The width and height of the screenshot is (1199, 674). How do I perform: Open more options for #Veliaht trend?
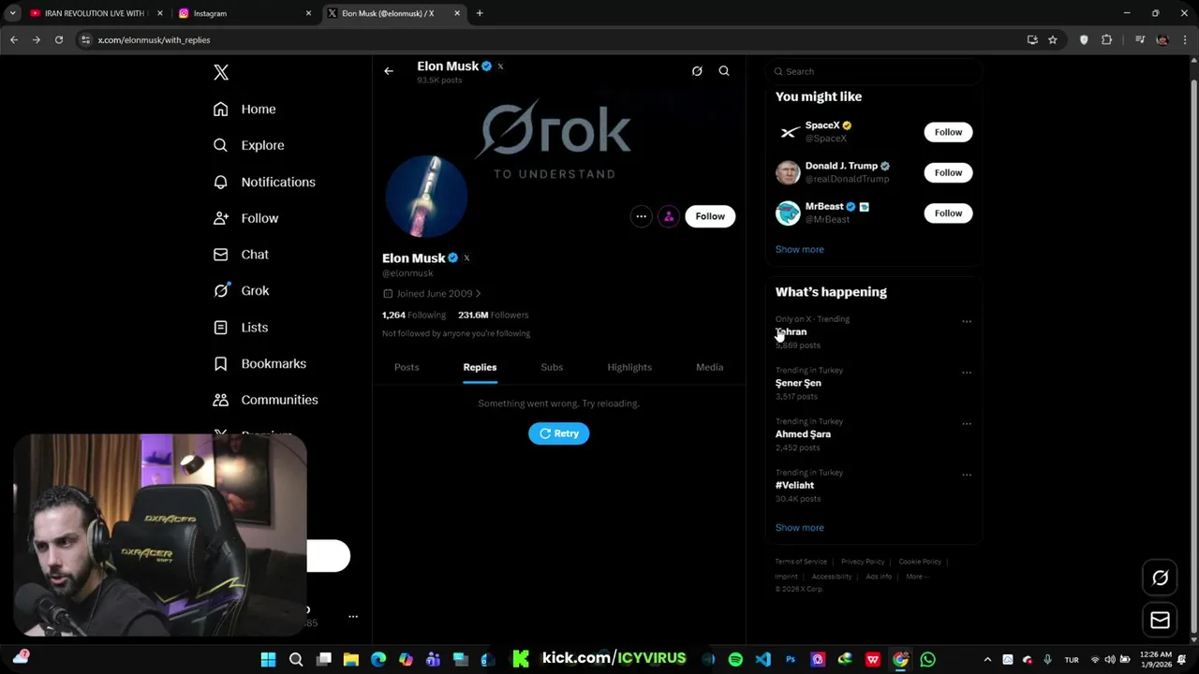(967, 475)
